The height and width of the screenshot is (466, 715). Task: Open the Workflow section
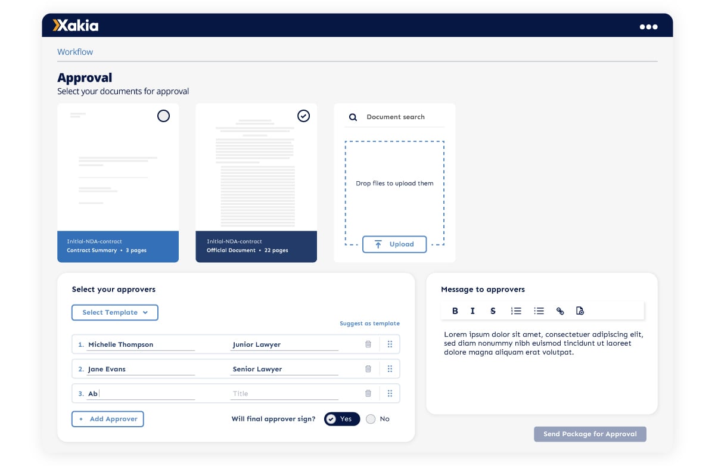coord(74,52)
